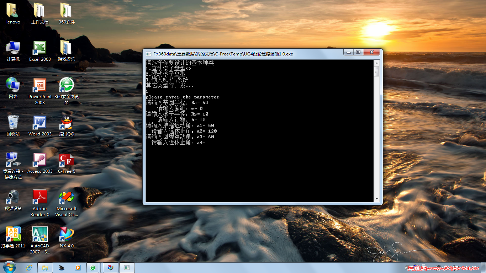Screen dimensions: 486x273
Task: Launch Windows Media Player from taskbar
Action: click(x=78, y=267)
